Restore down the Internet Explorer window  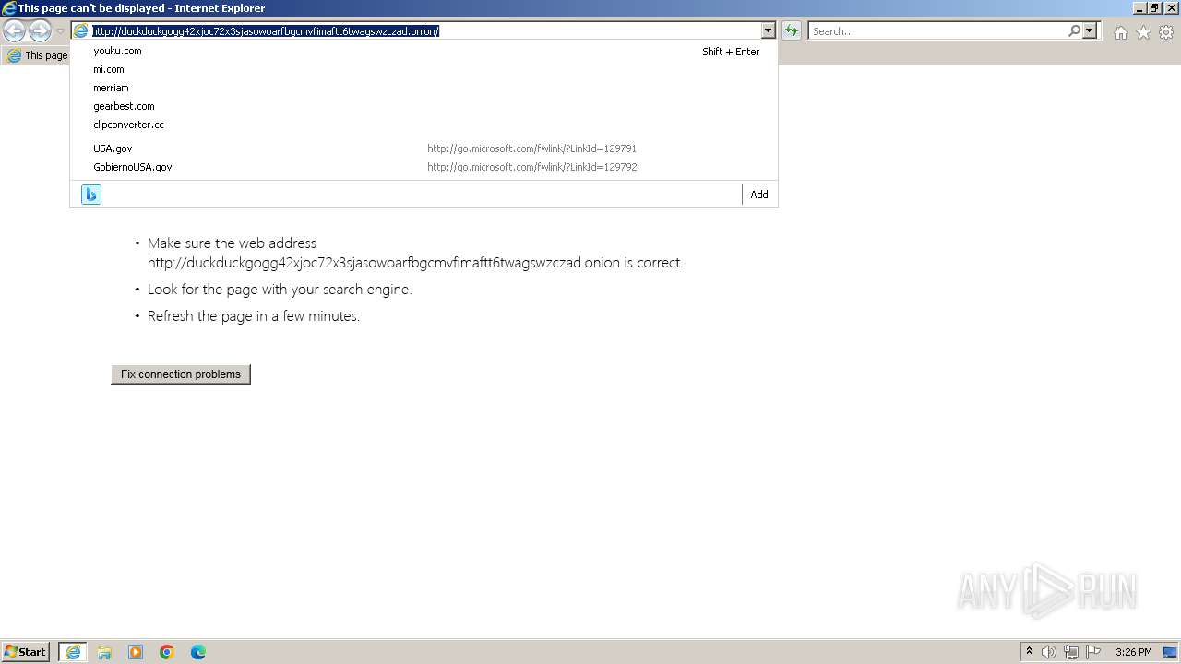1154,8
